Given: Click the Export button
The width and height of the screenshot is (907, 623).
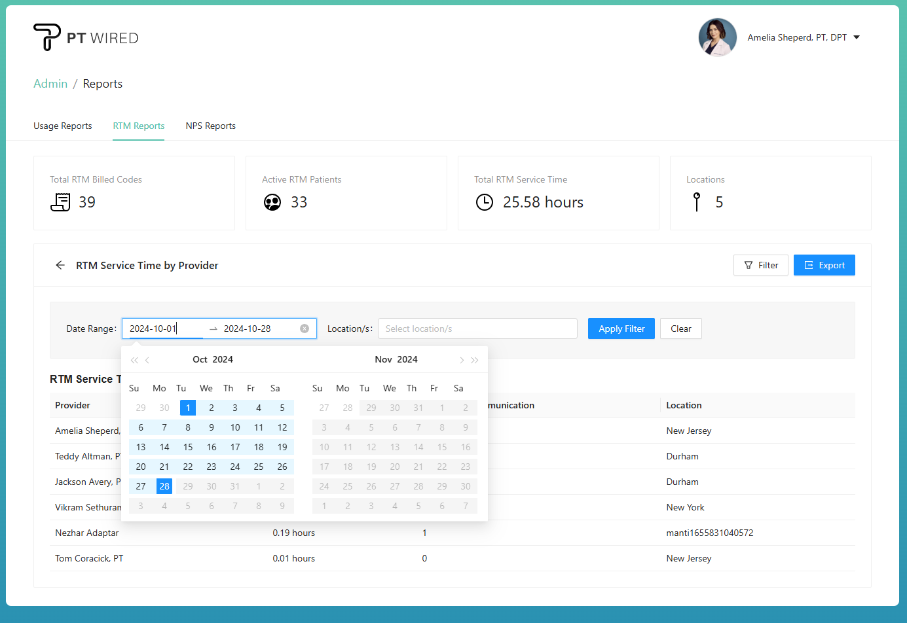Looking at the screenshot, I should pos(824,265).
